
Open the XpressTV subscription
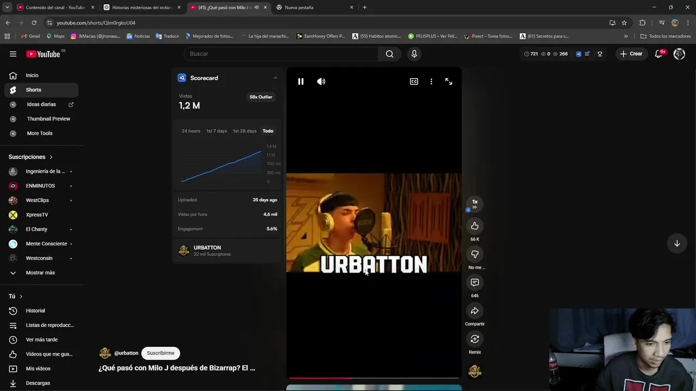click(41, 215)
